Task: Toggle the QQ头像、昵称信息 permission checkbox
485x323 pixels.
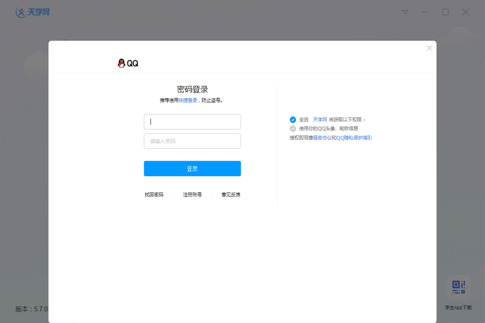Action: coord(293,128)
